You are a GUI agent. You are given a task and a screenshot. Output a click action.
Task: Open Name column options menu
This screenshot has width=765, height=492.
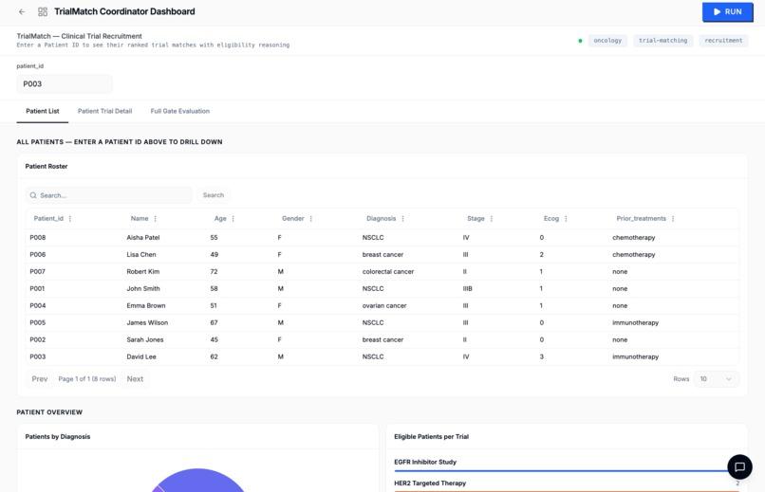[x=155, y=219]
